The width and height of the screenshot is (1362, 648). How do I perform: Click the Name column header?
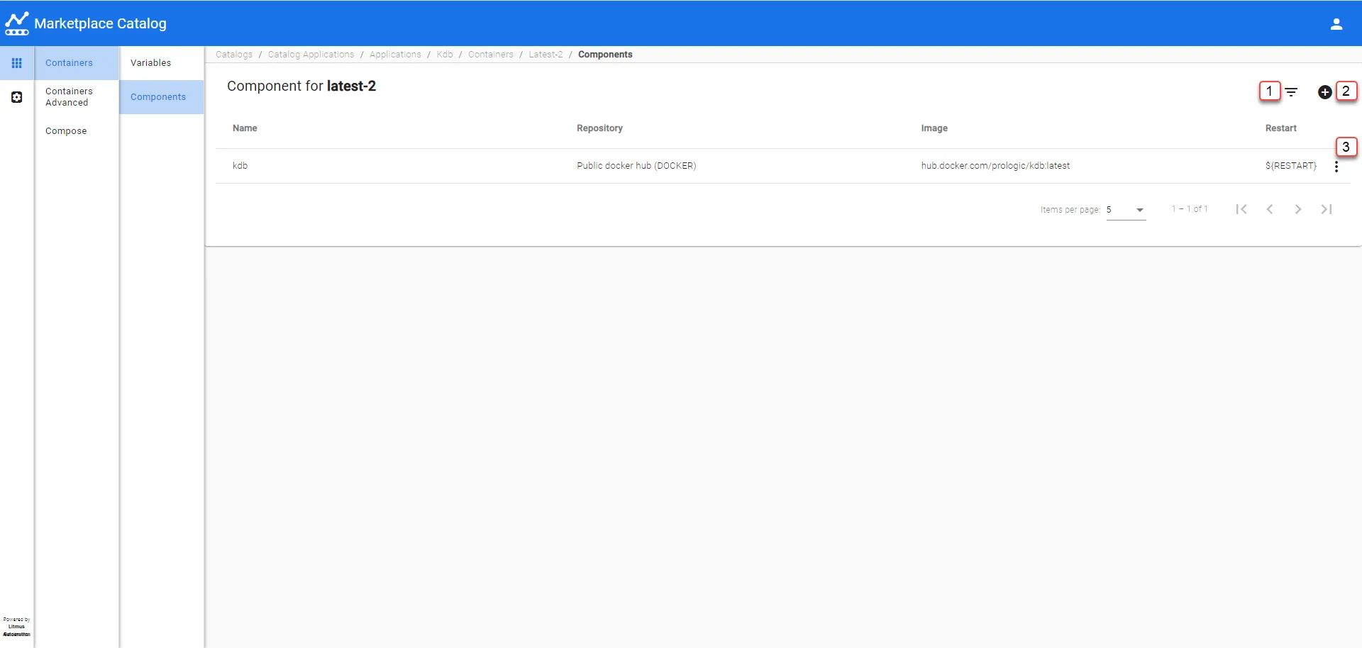[x=245, y=128]
